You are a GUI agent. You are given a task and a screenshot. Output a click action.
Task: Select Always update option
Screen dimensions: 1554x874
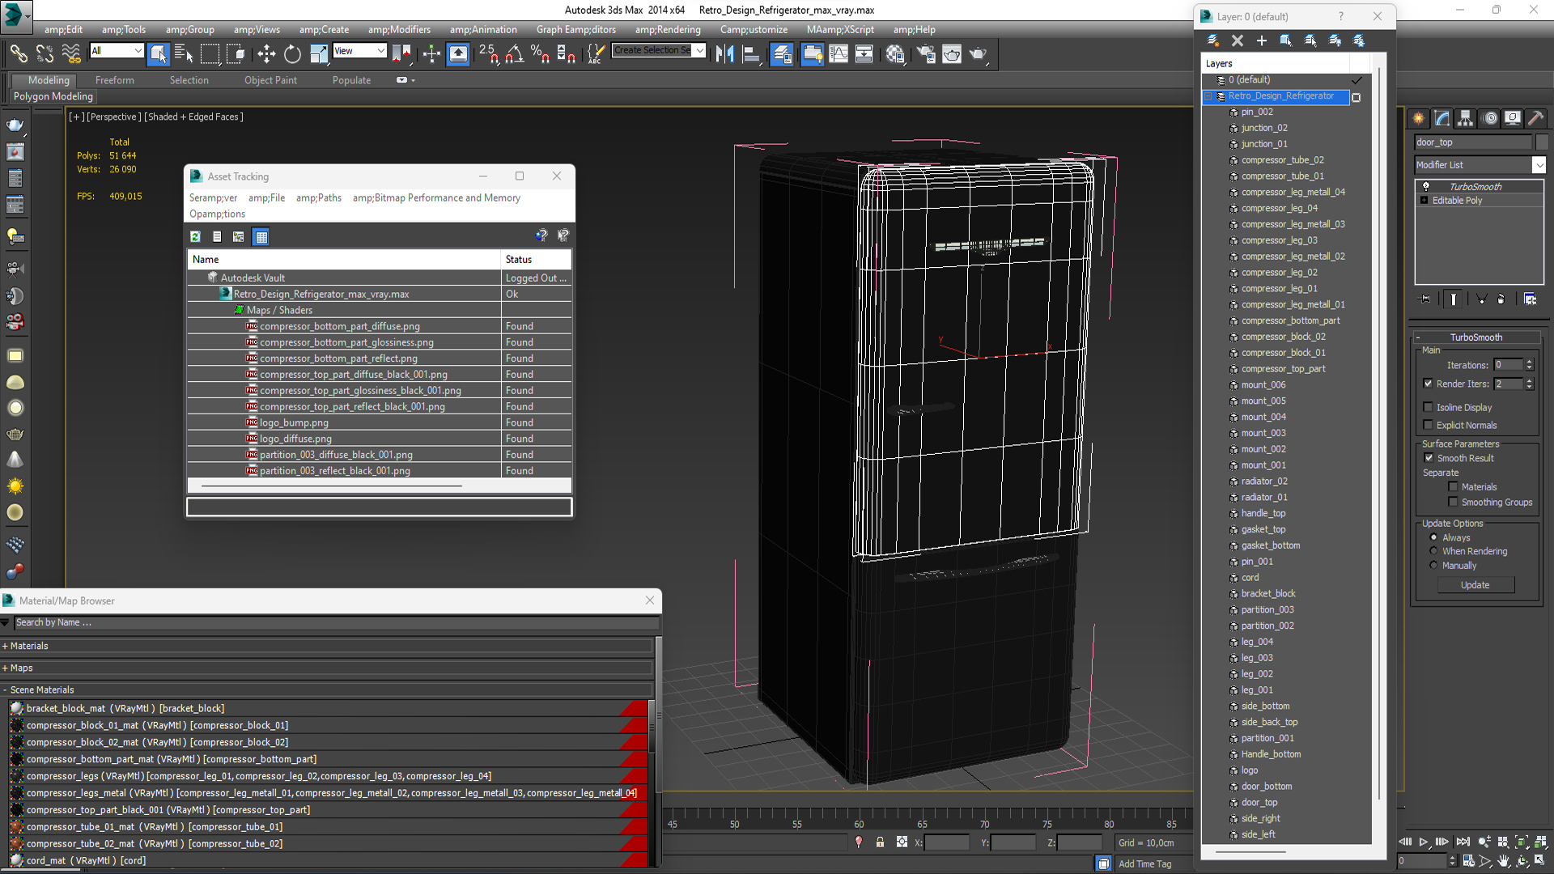1433,537
